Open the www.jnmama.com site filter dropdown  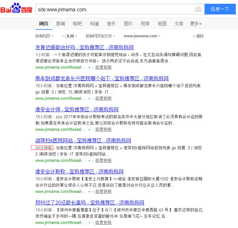point(142,36)
